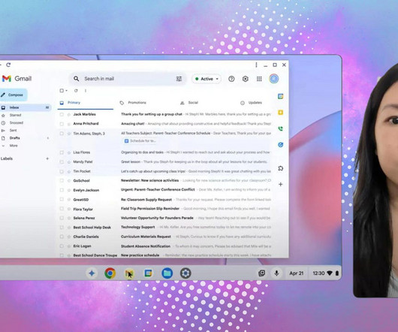Click the search magnifier icon in Gmail
Image resolution: width=398 pixels, height=332 pixels.
76,79
